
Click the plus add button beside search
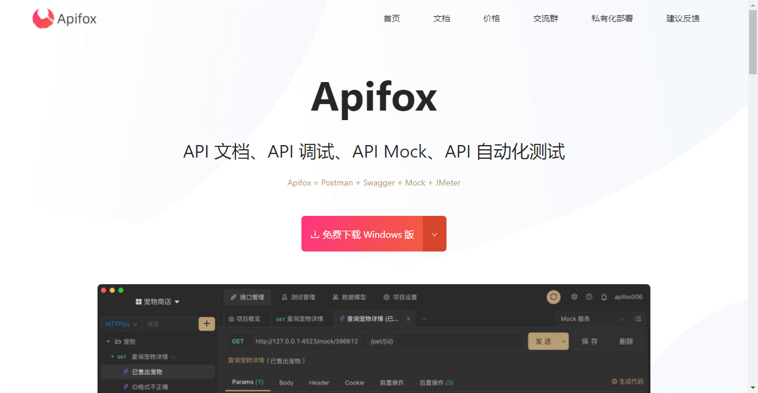(x=206, y=323)
